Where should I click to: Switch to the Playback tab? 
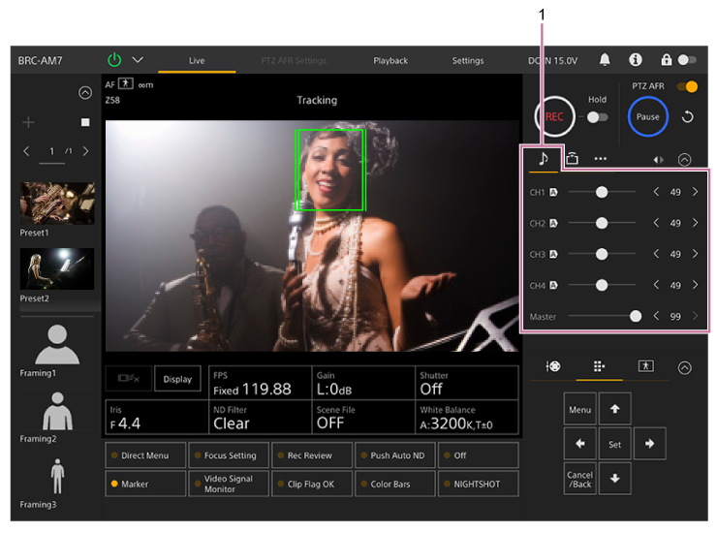390,60
